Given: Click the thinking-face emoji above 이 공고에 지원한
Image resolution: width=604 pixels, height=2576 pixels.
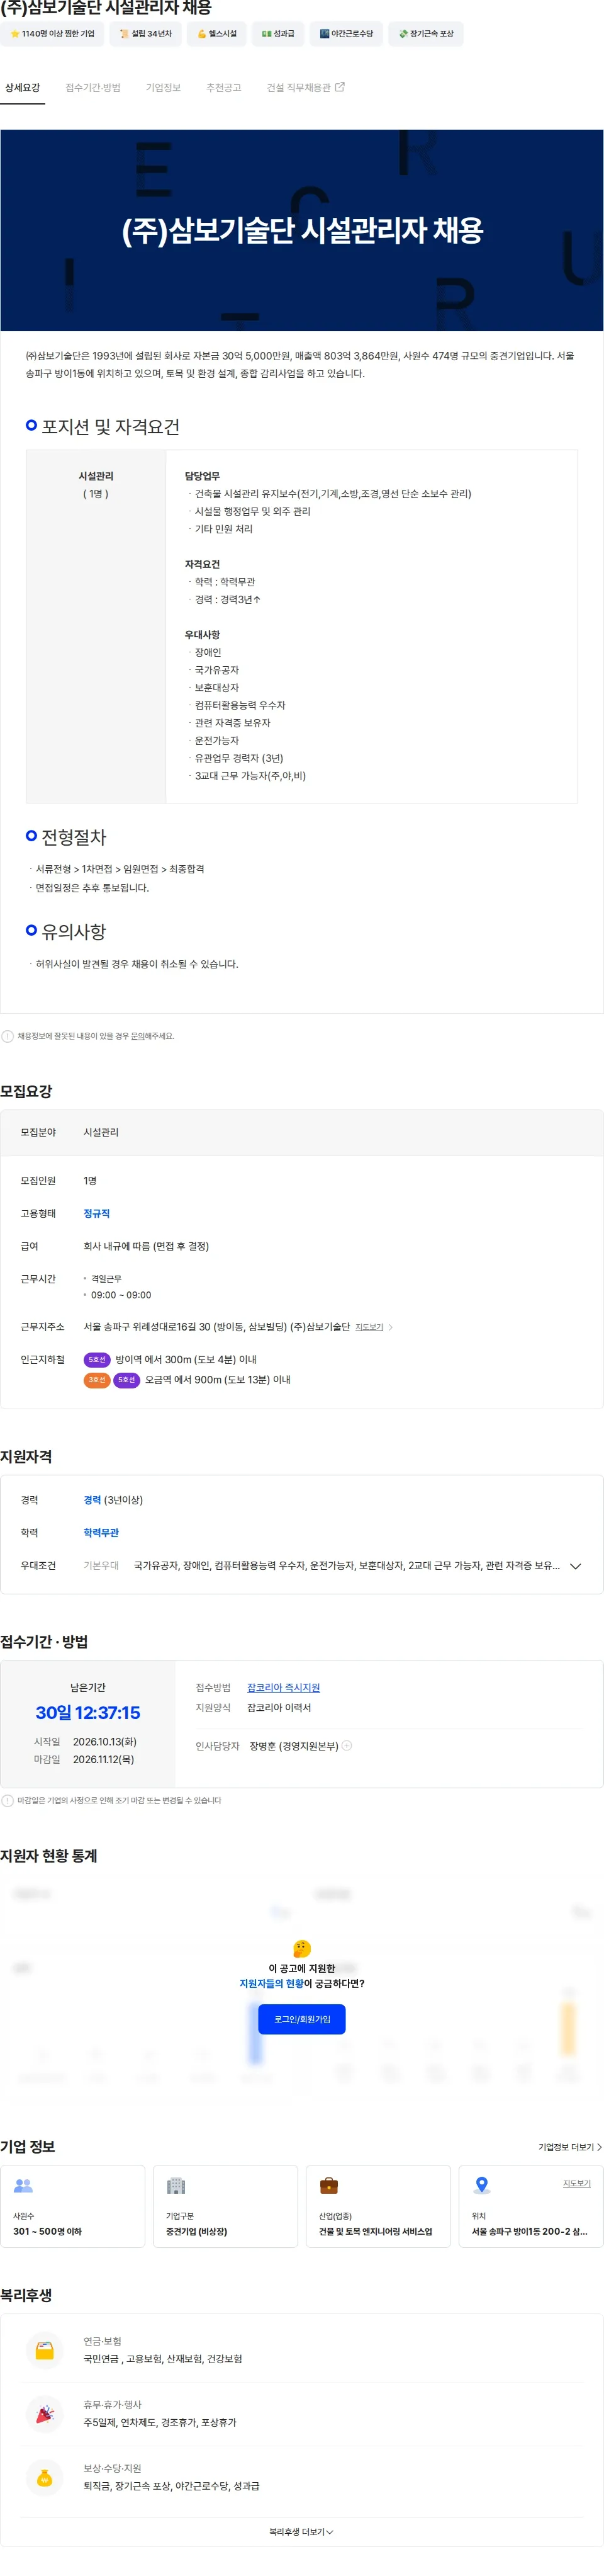Looking at the screenshot, I should (x=302, y=1948).
